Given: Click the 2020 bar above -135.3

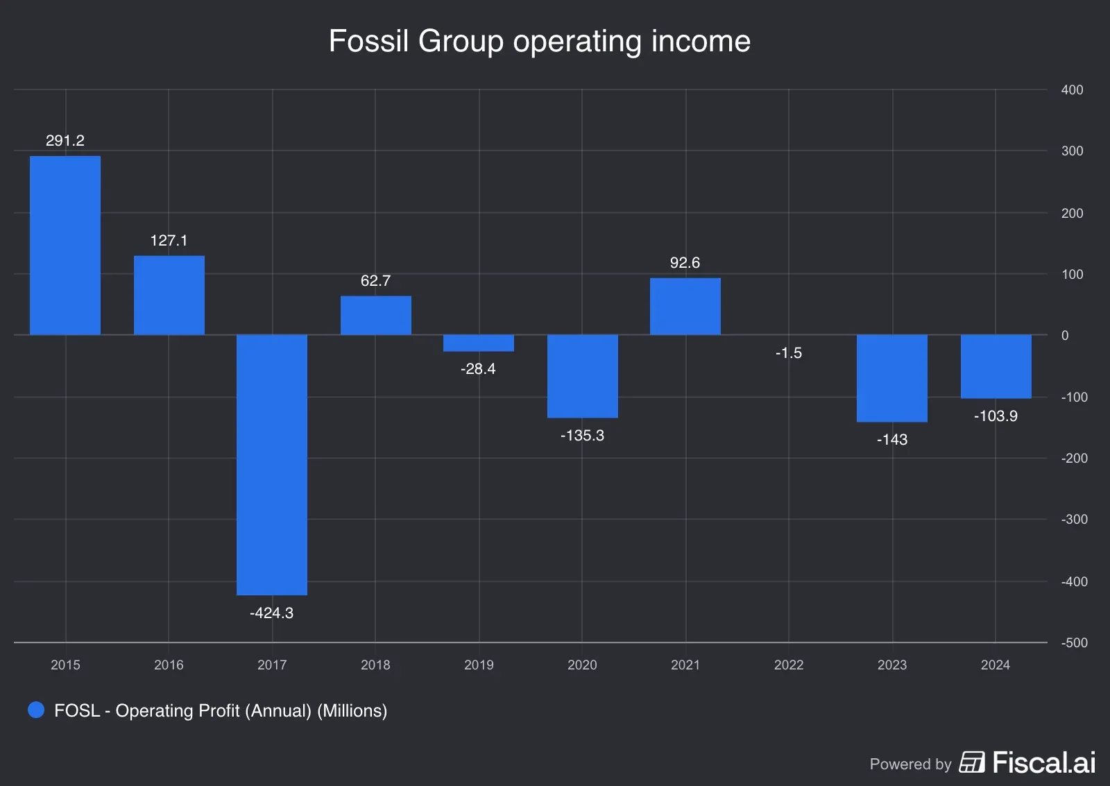Looking at the screenshot, I should (582, 376).
